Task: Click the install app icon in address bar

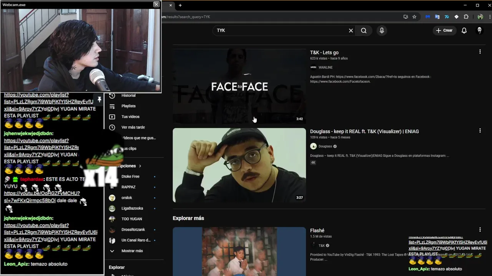Action: pos(406,17)
